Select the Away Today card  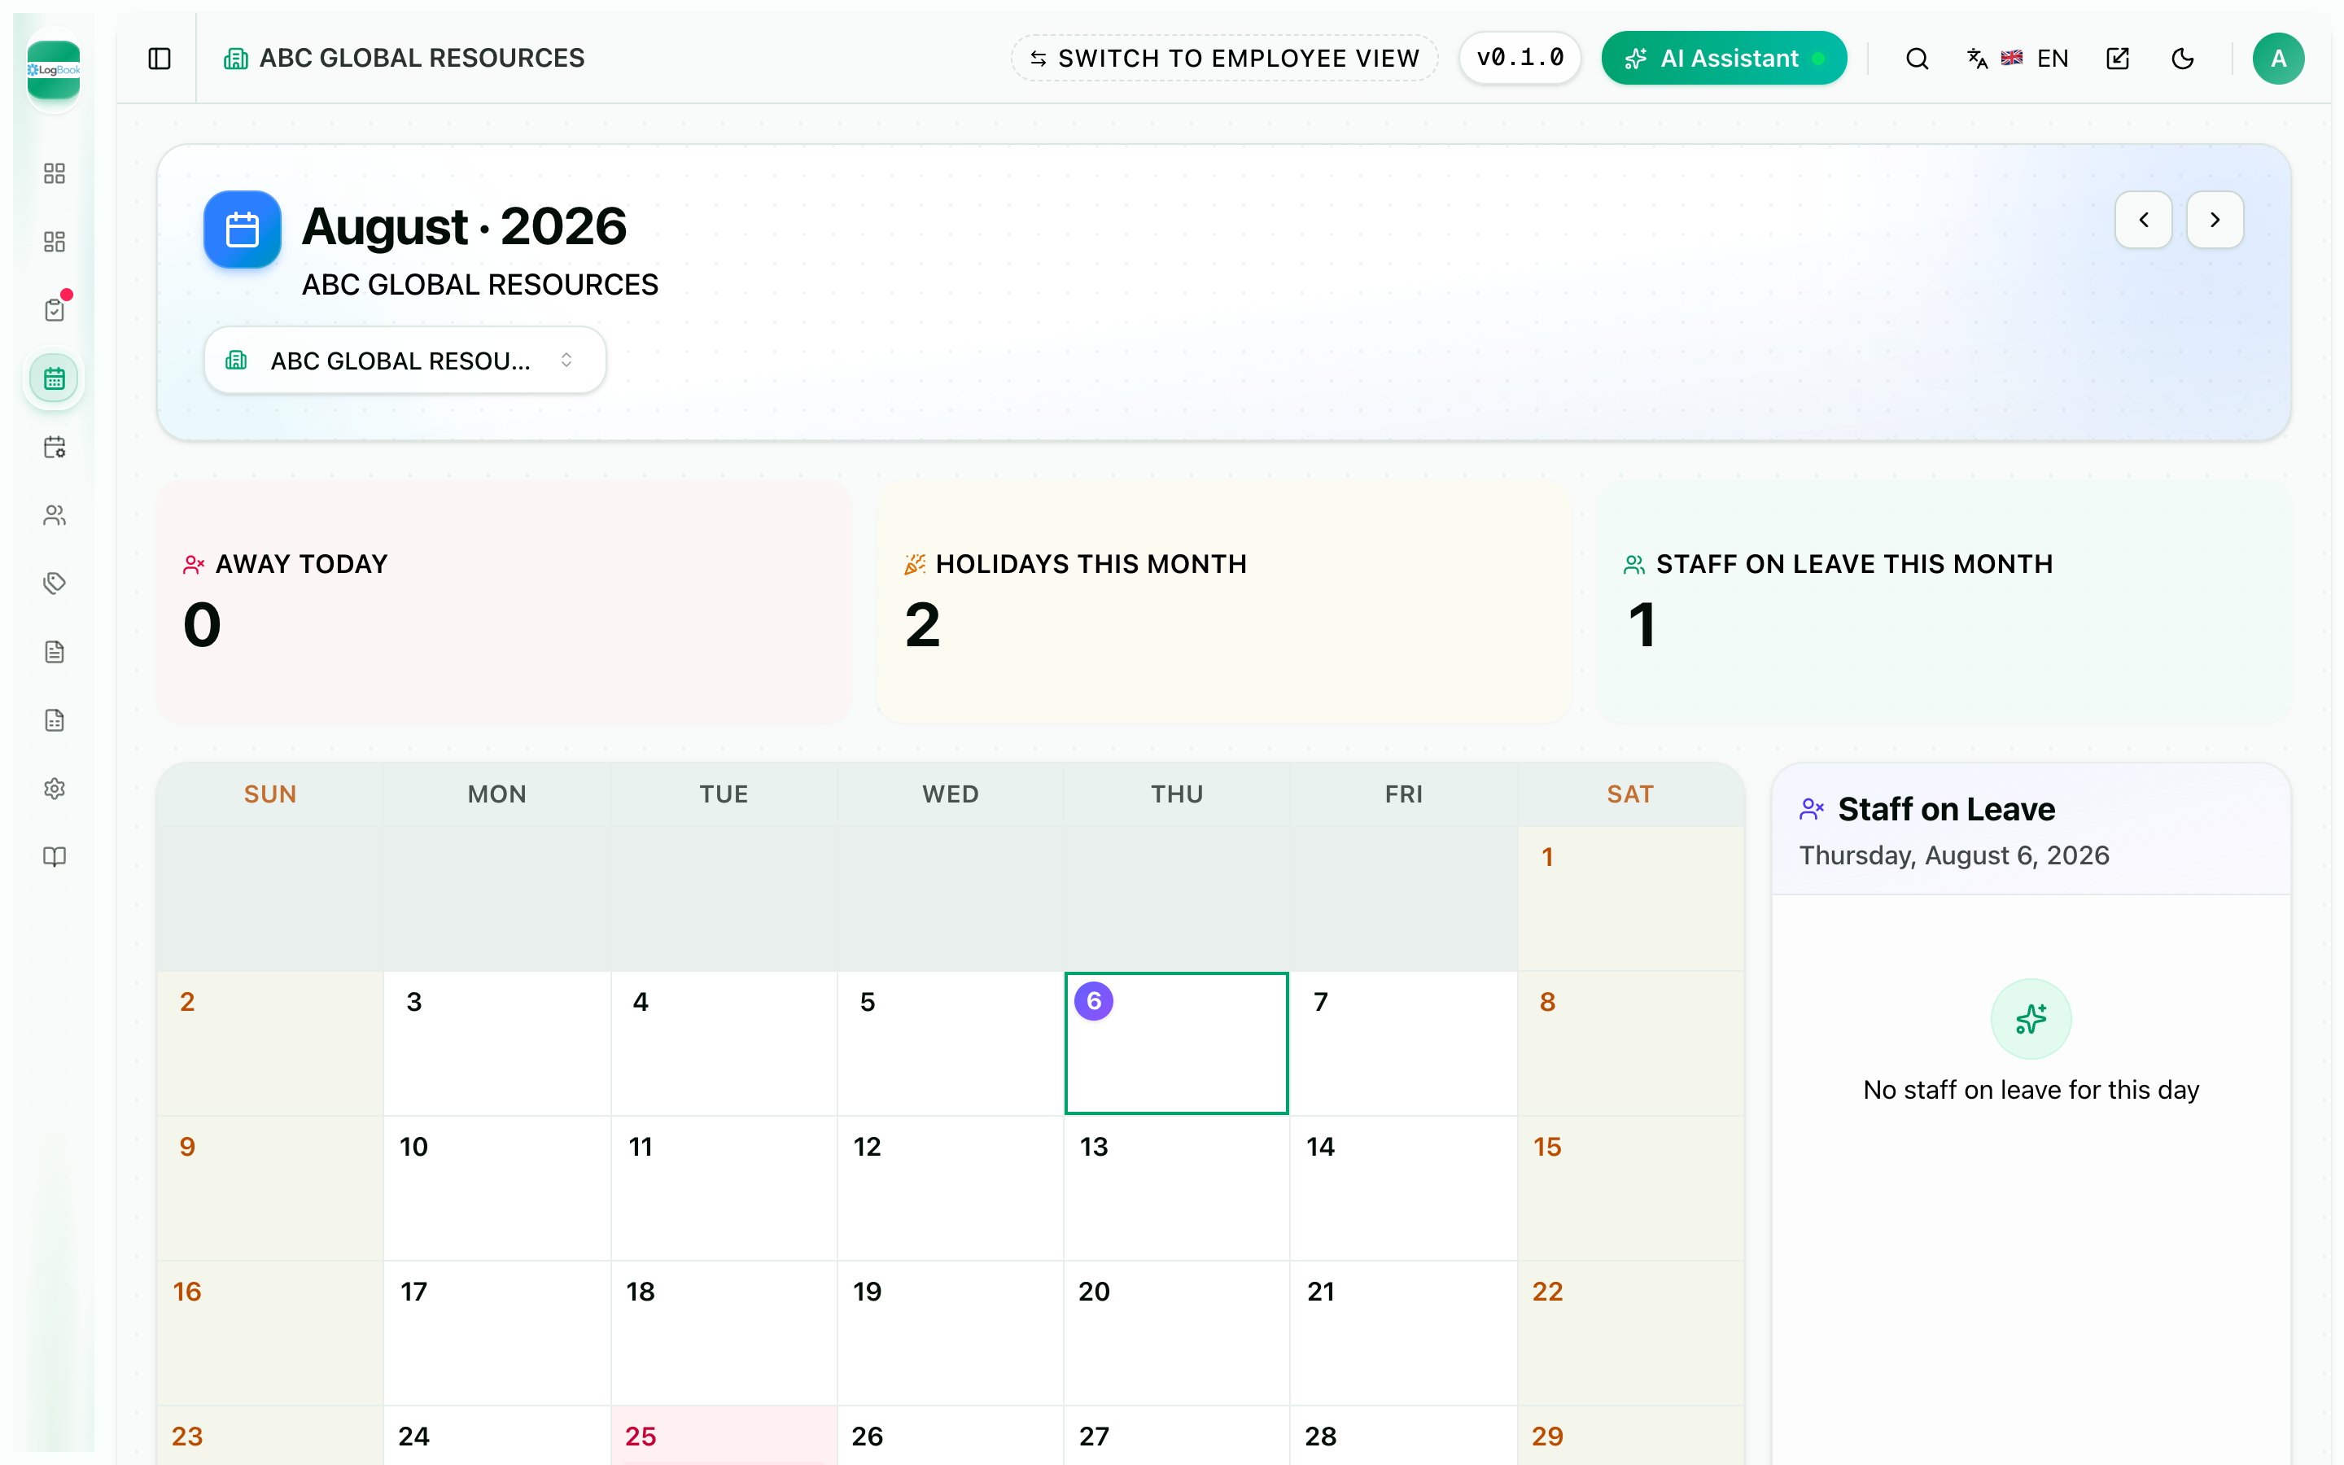pyautogui.click(x=504, y=602)
